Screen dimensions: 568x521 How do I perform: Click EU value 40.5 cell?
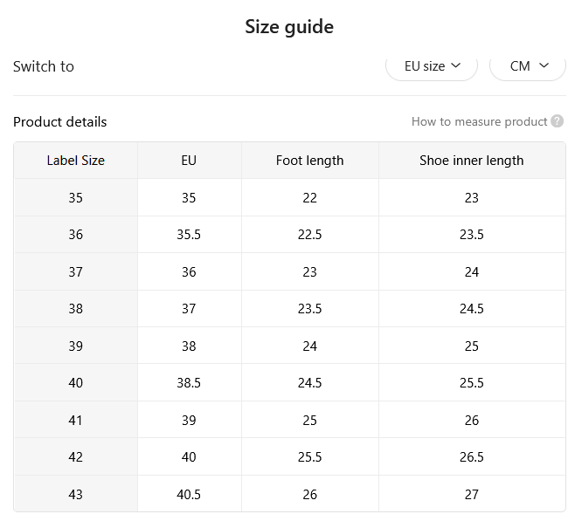tap(189, 494)
